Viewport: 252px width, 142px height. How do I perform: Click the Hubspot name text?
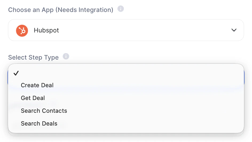pyautogui.click(x=46, y=30)
